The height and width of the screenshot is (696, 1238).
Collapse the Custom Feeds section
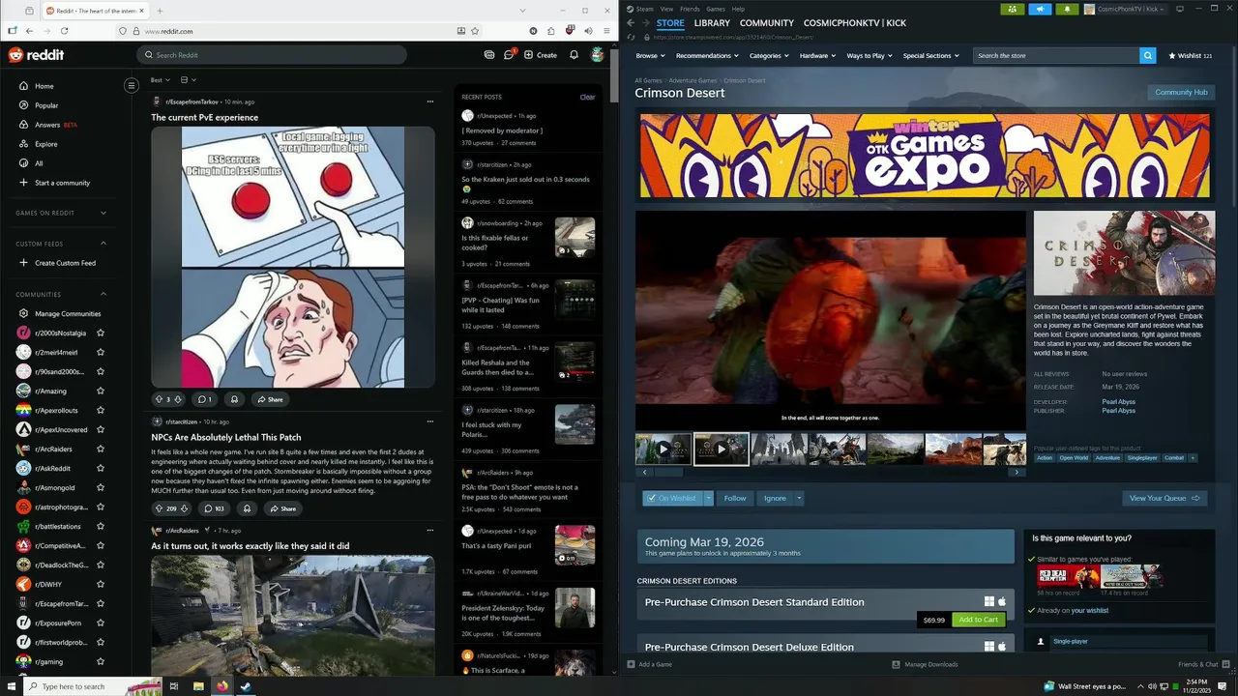click(103, 244)
